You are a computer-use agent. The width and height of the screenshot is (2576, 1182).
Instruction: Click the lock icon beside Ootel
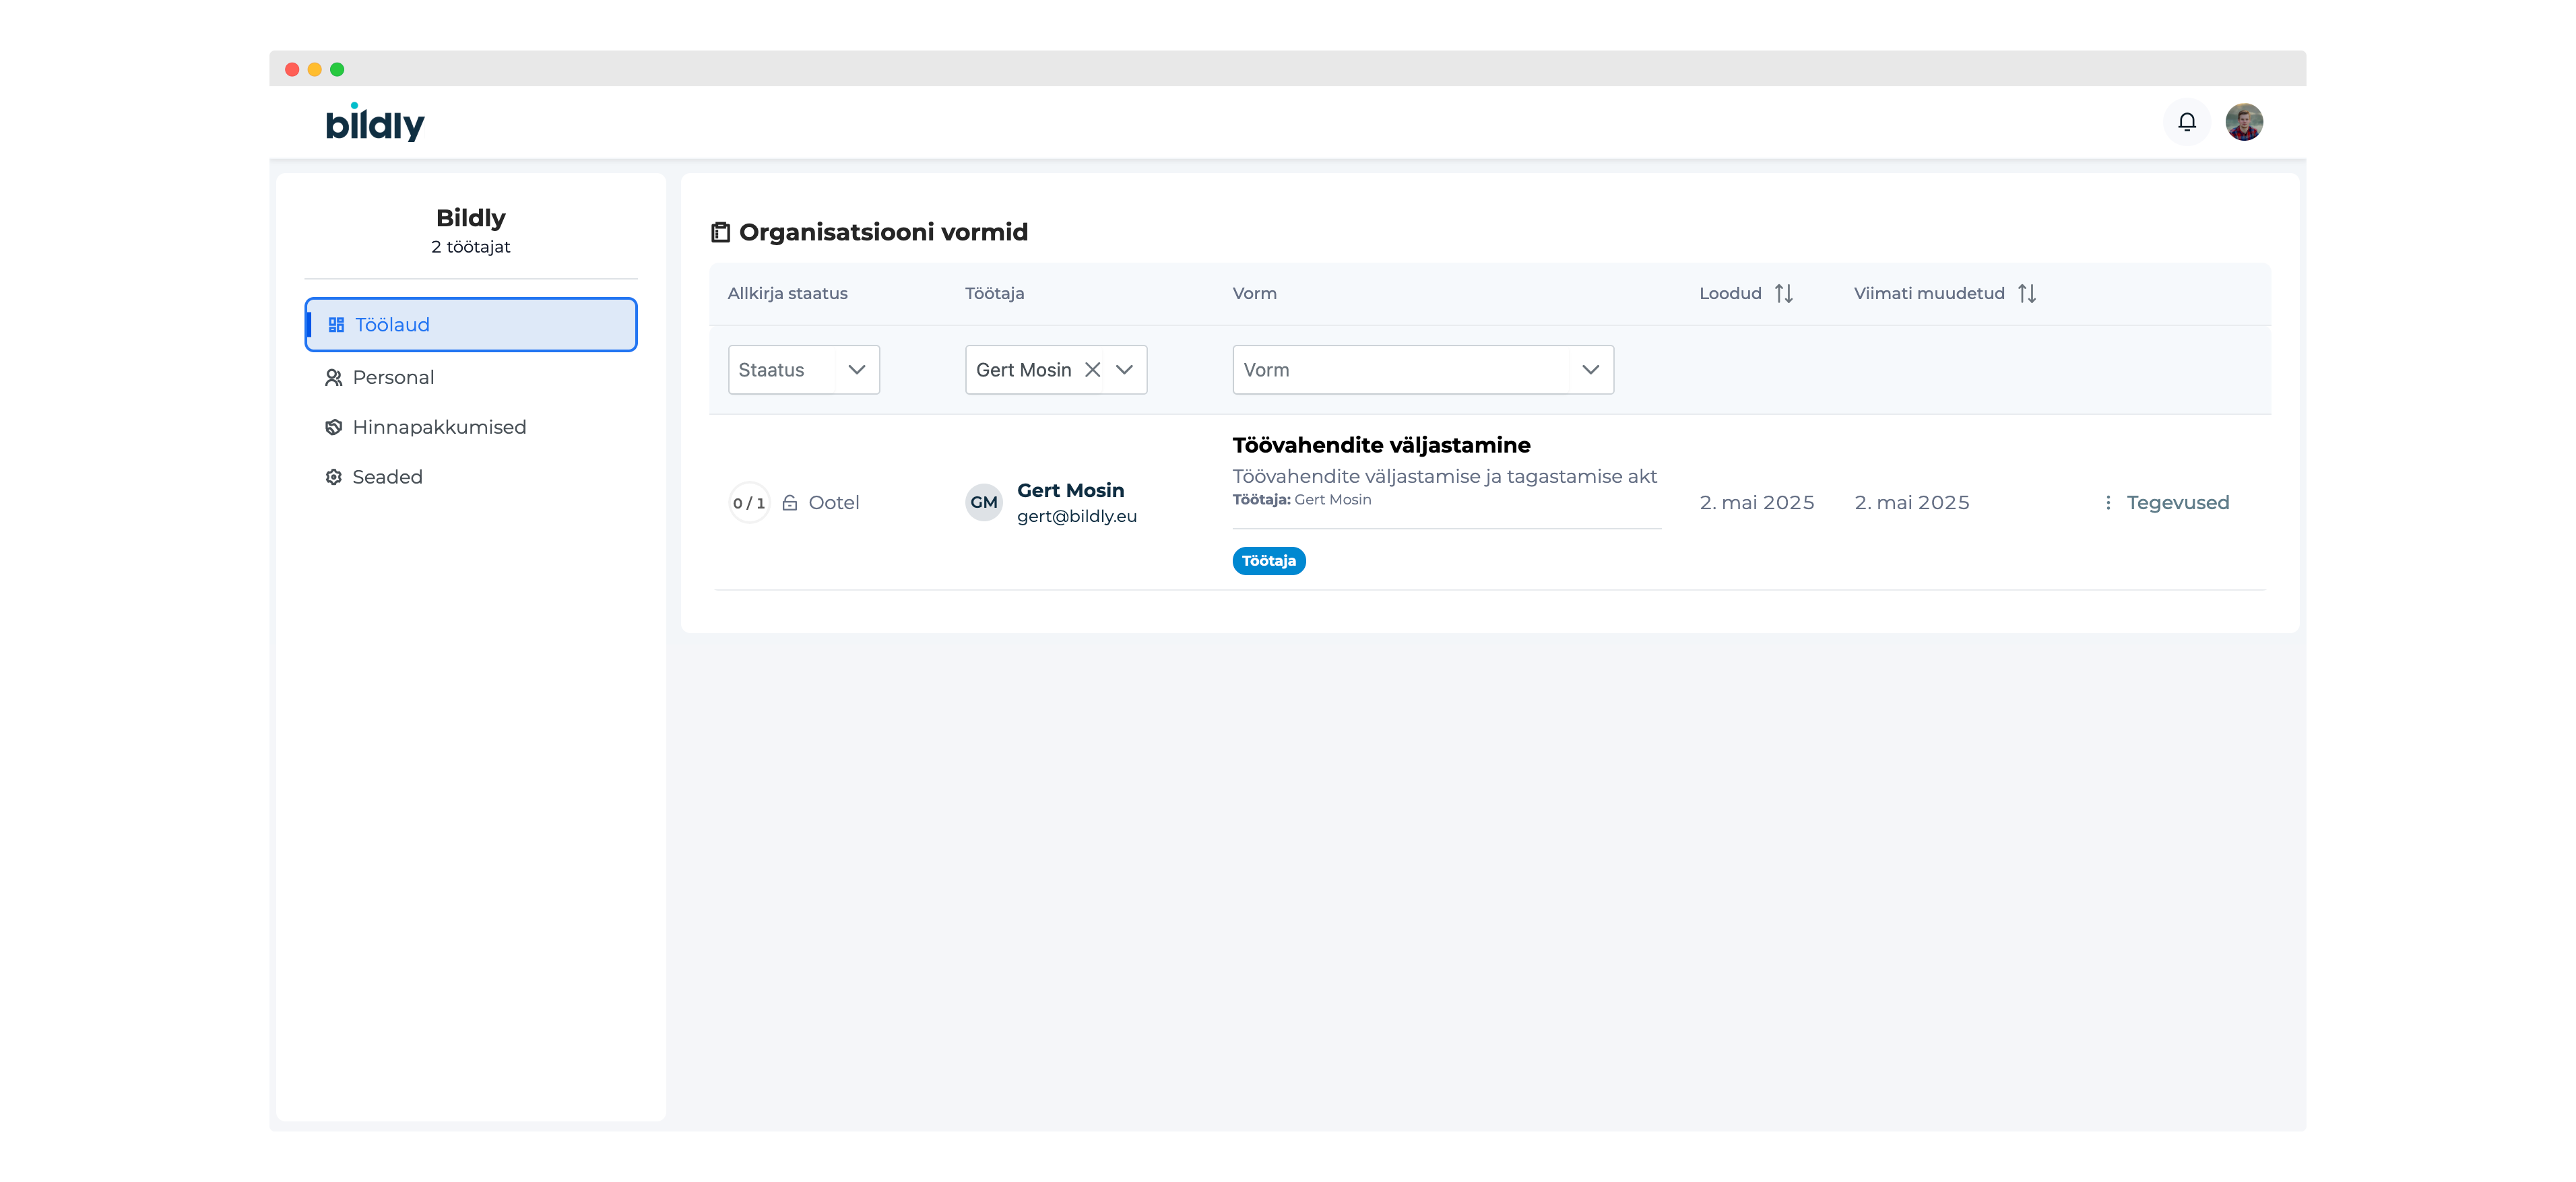pyautogui.click(x=789, y=503)
